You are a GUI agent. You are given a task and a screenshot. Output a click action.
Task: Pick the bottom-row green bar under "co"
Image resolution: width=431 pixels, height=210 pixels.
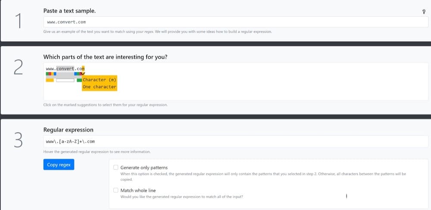pyautogui.click(x=79, y=80)
